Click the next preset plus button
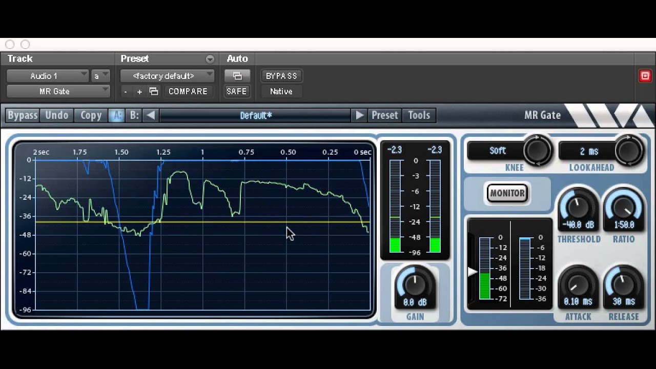 click(139, 91)
